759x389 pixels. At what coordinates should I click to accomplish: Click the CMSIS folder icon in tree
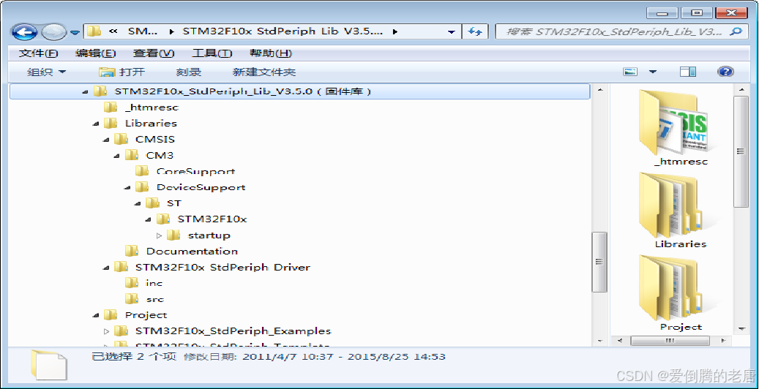coord(121,140)
